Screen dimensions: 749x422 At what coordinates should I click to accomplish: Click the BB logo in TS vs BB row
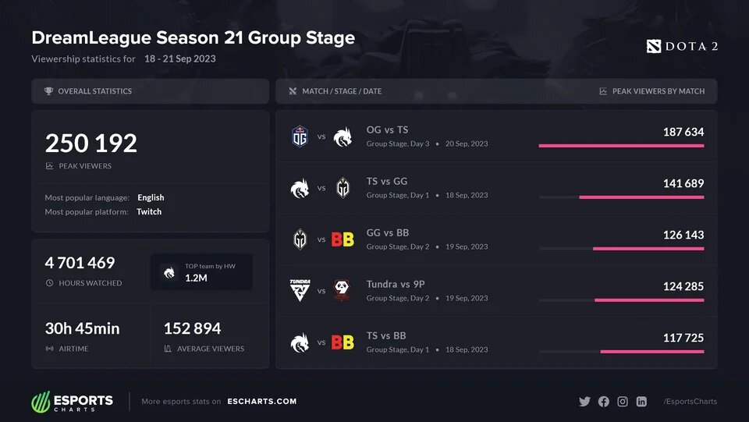click(343, 342)
